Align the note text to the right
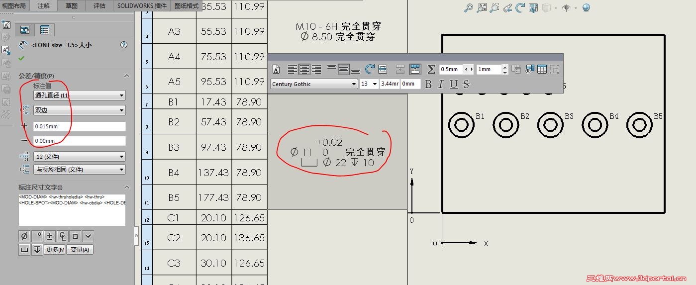The height and width of the screenshot is (285, 696). [316, 69]
